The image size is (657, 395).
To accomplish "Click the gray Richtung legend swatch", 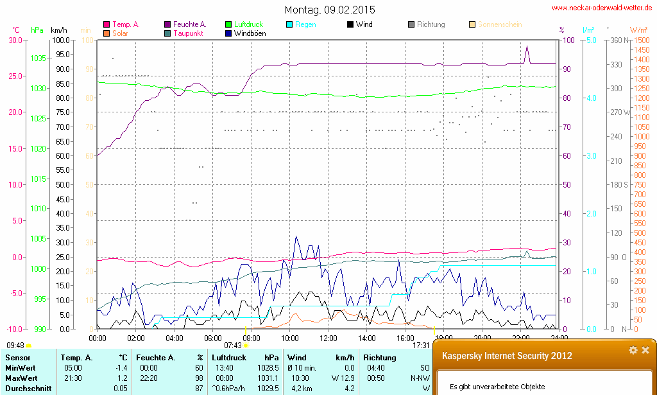I will 411,24.
